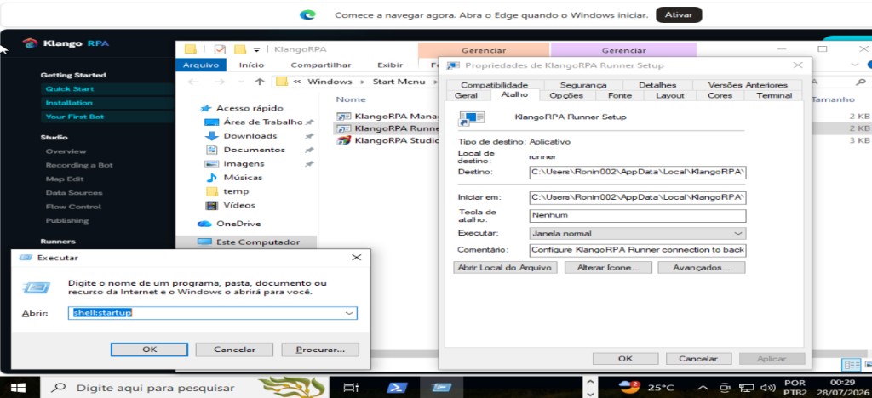This screenshot has height=398, width=872.
Task: Switch to the Geral tab
Action: (x=466, y=95)
